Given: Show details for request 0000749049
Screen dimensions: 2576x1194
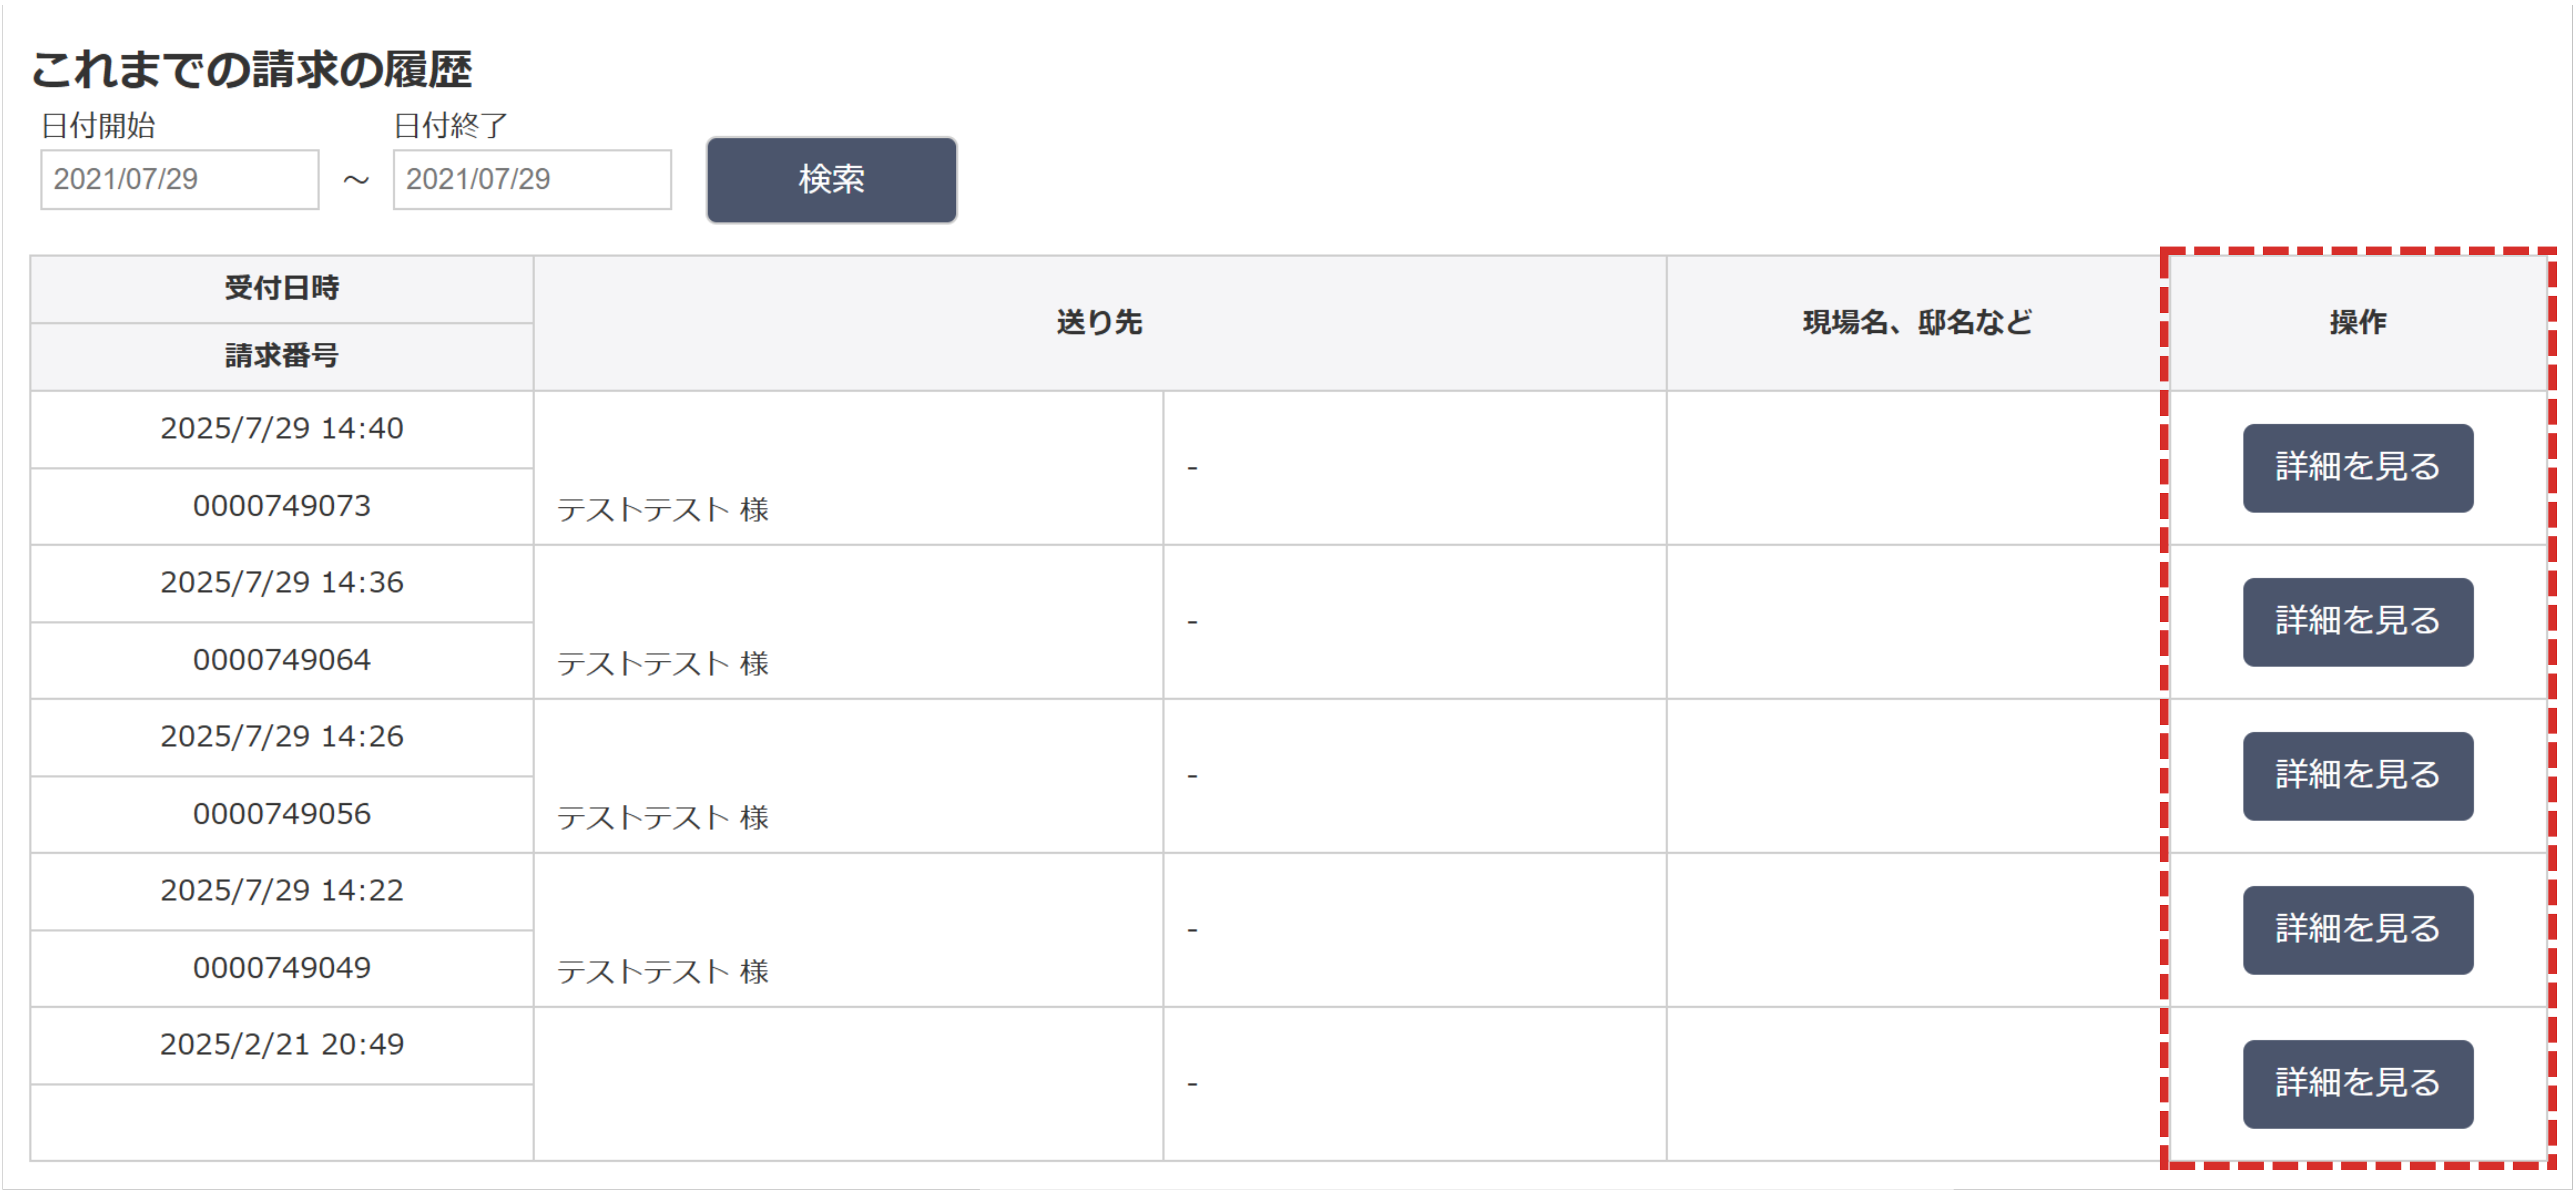Looking at the screenshot, I should pyautogui.click(x=2357, y=930).
